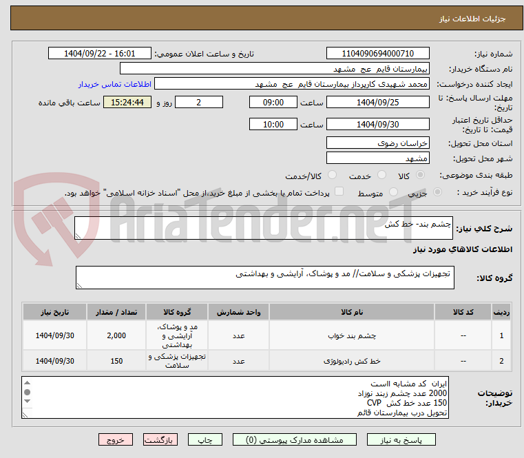Click the ردیف column header
This screenshot has width=524, height=458.
tap(501, 312)
